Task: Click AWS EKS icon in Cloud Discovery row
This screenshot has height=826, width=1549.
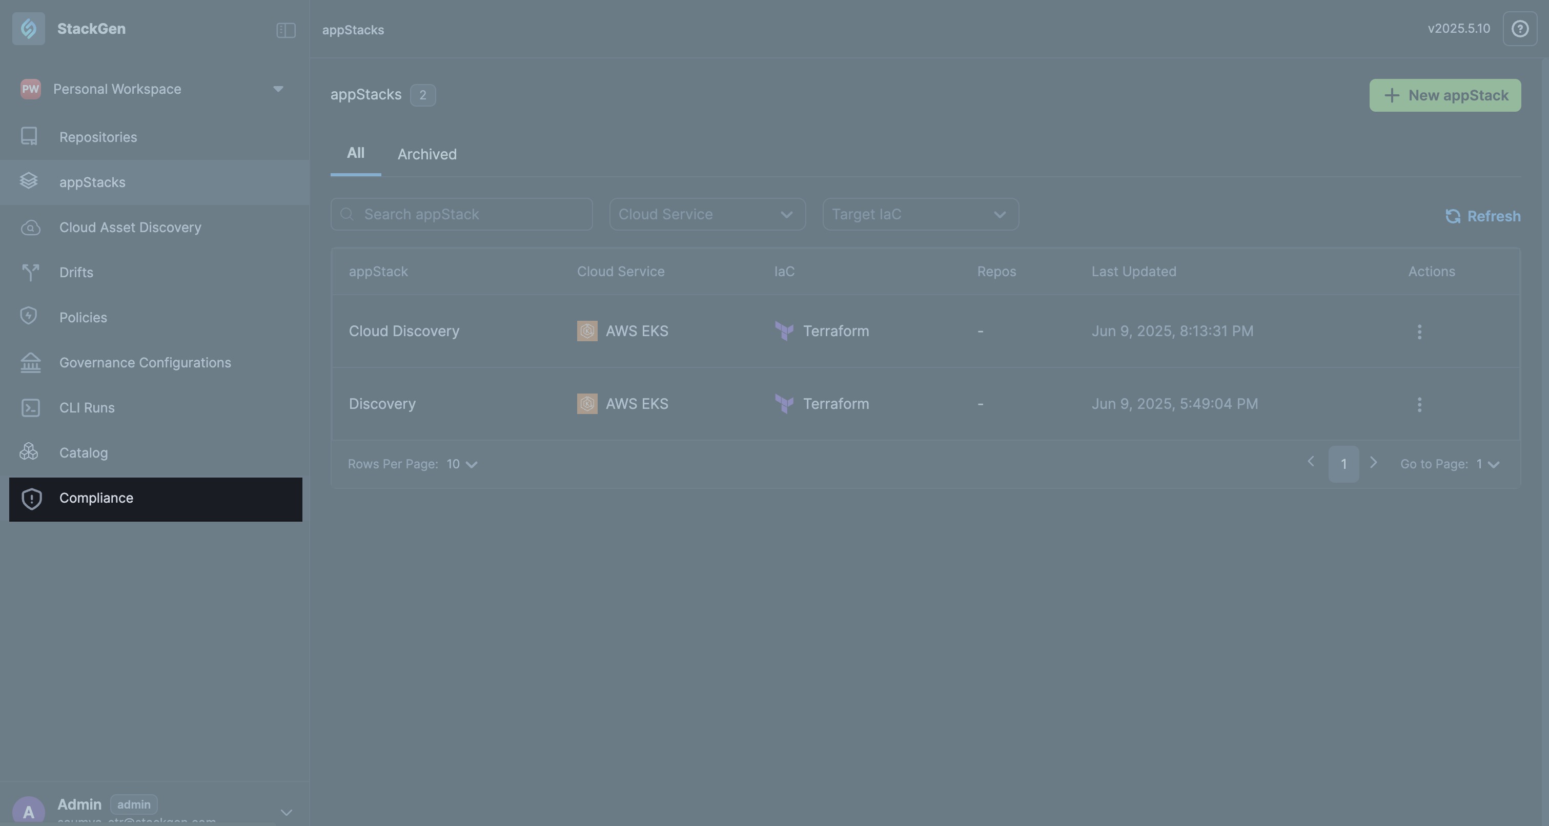Action: [x=587, y=331]
